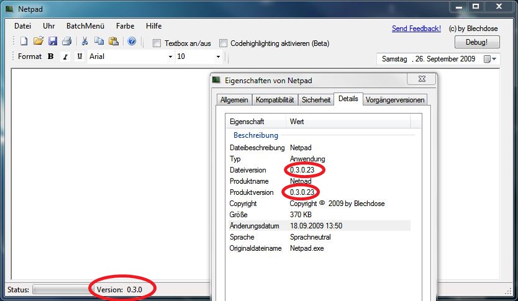518x301 pixels.
Task: Select the Sprache Sprachneutral row
Action: (x=320, y=237)
